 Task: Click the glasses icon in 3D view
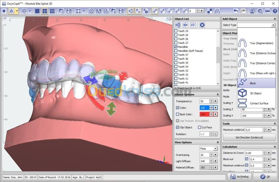[169, 19]
